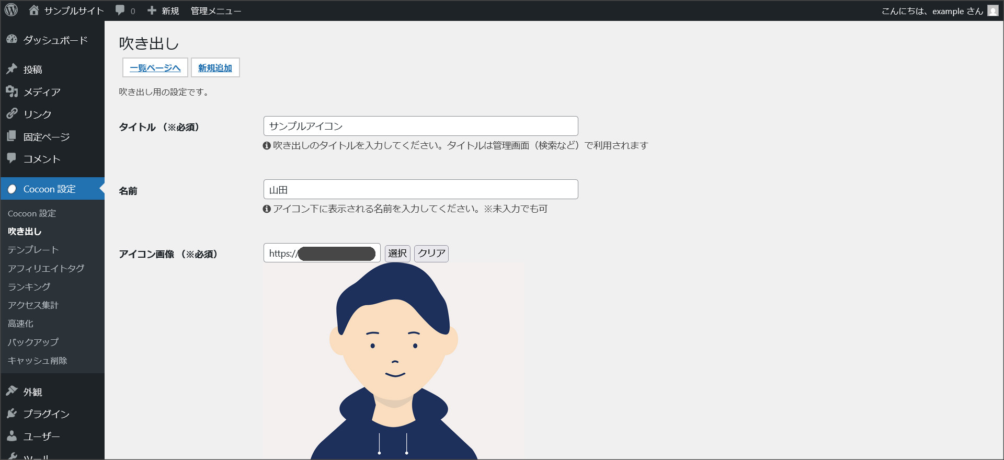Click the クリア button
Screen dimensions: 1004x460
(431, 254)
